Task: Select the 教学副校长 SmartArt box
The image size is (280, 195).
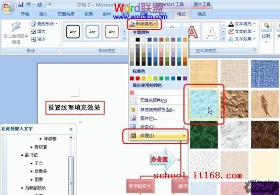Action: (x=140, y=186)
